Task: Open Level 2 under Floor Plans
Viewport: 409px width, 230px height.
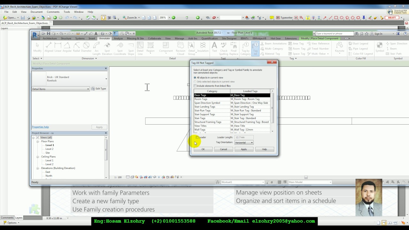Action: tap(49, 149)
